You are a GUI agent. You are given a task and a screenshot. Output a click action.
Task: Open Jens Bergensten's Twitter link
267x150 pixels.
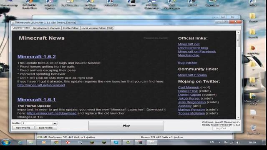[192, 102]
